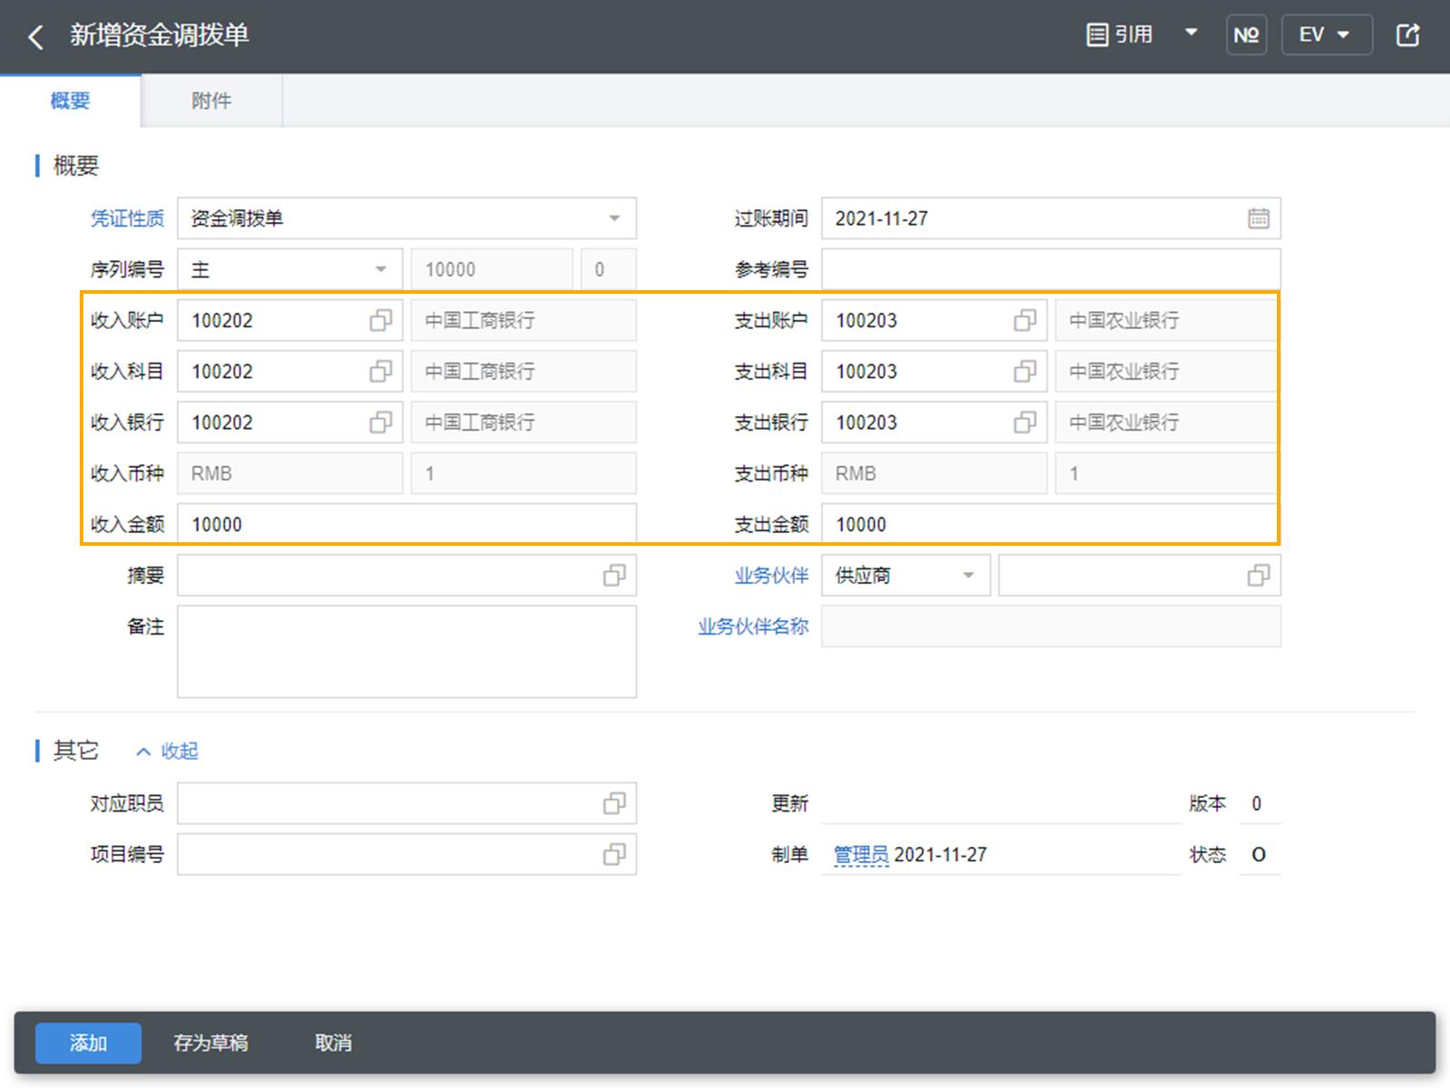Click the 收入币种 RMB field
The height and width of the screenshot is (1088, 1450).
coord(290,473)
